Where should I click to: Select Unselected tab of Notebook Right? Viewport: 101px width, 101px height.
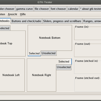(64, 67)
